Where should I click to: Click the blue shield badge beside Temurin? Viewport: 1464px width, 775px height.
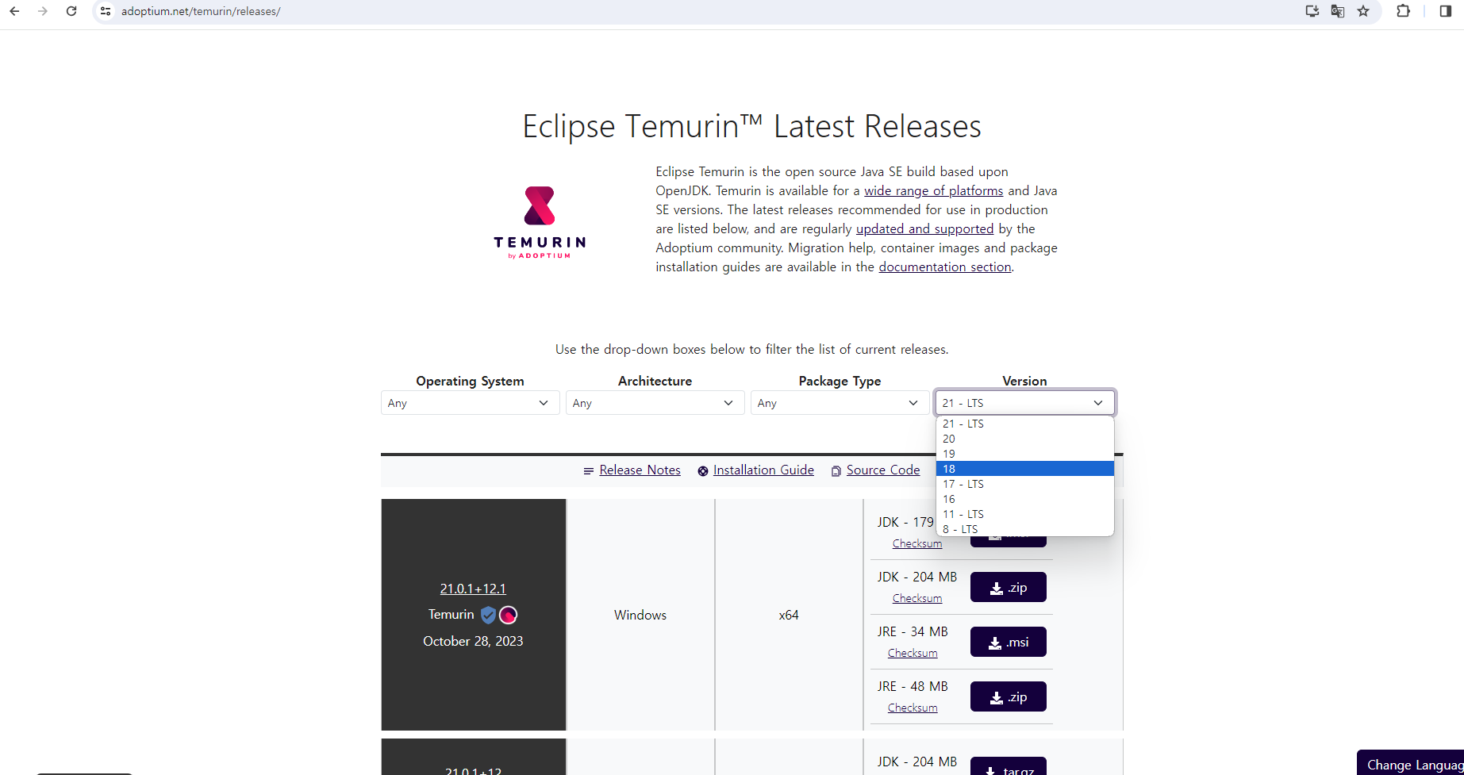(488, 615)
